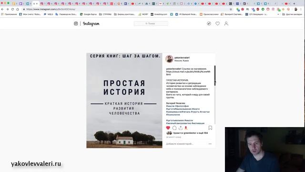Viewport: 305px width, 172px height.
Task: Click the #книги hashtag
Action: click(x=196, y=109)
